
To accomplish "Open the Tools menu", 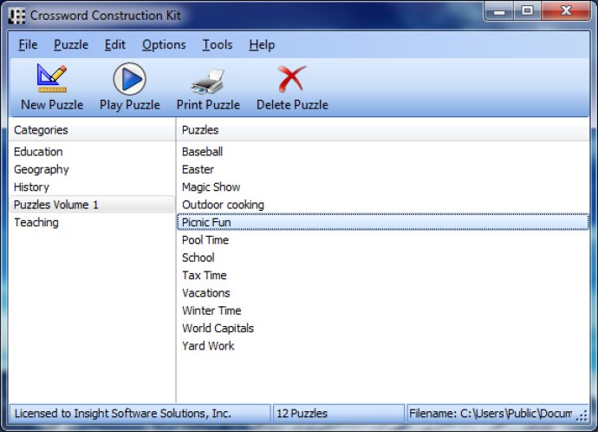I will (218, 45).
